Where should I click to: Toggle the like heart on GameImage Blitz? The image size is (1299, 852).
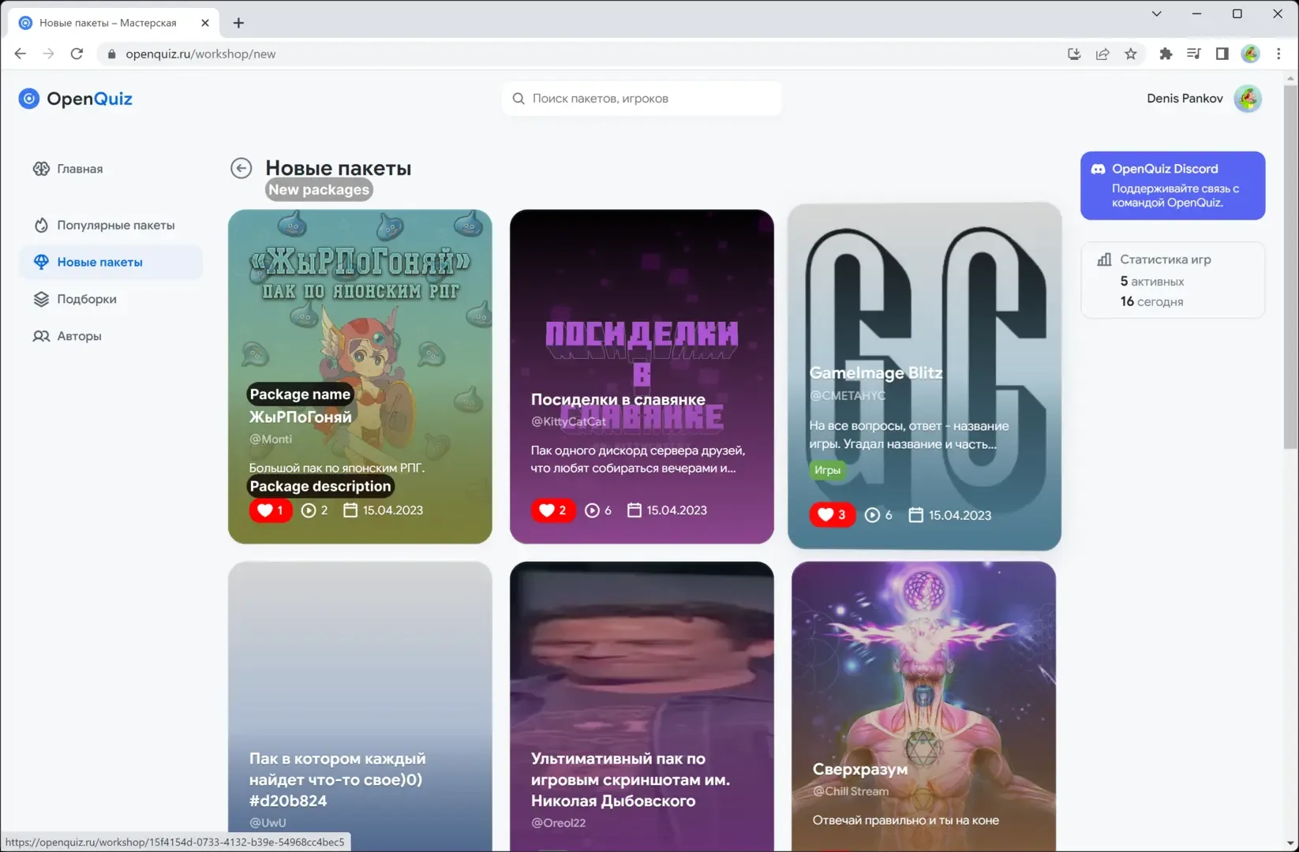(x=833, y=515)
